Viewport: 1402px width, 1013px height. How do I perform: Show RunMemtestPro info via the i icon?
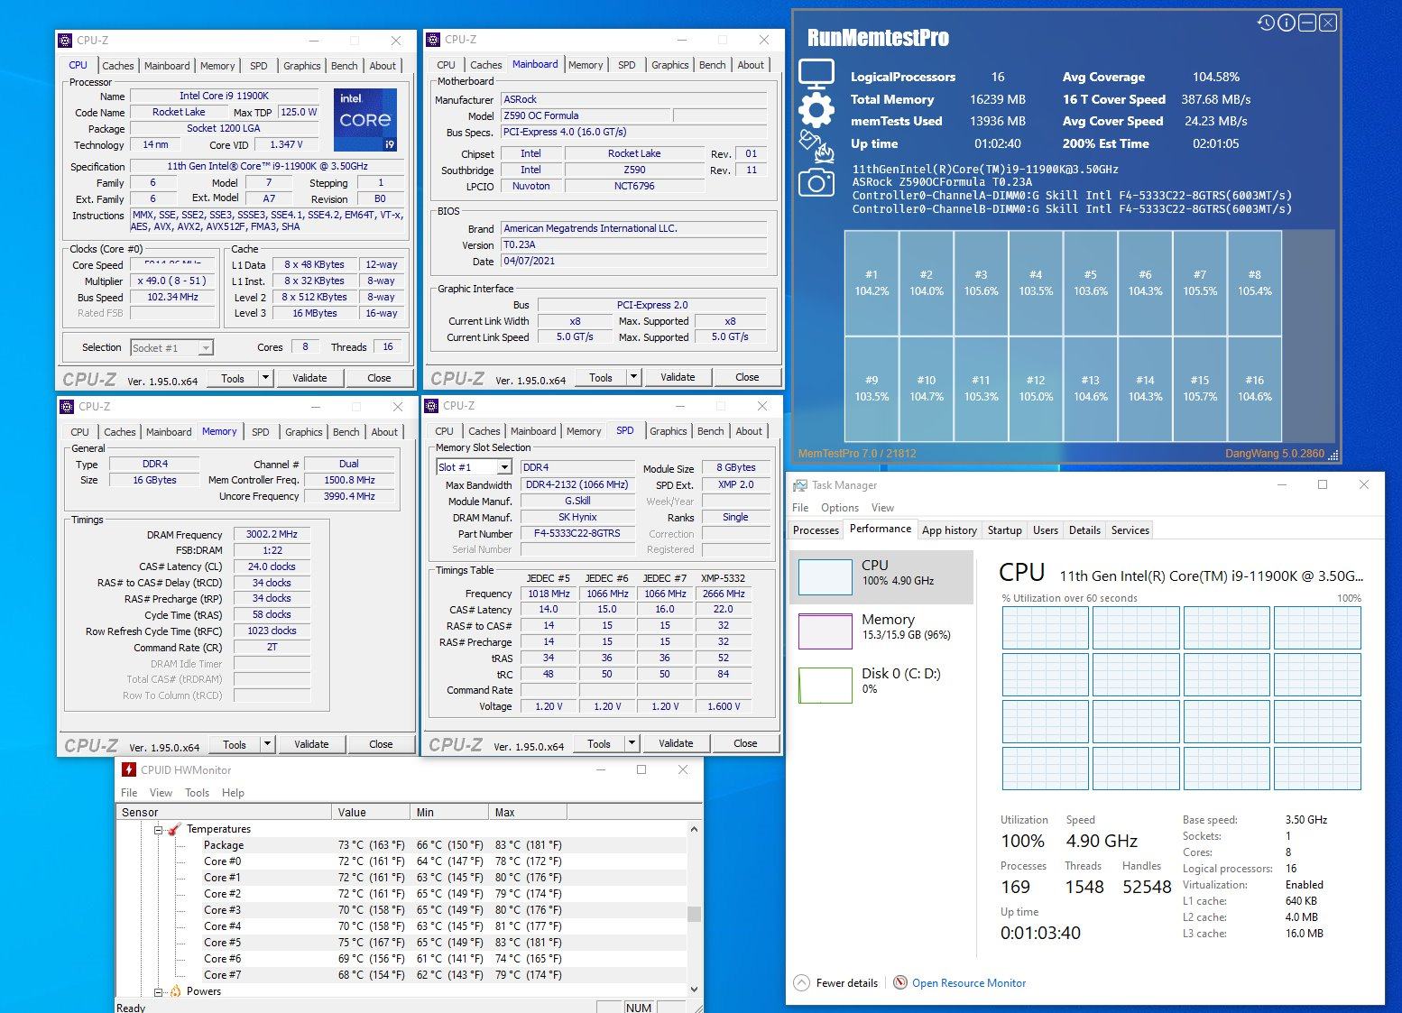(1287, 23)
